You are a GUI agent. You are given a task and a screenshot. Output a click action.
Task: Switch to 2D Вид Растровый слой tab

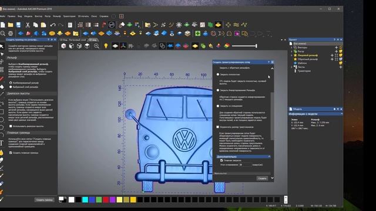point(73,40)
